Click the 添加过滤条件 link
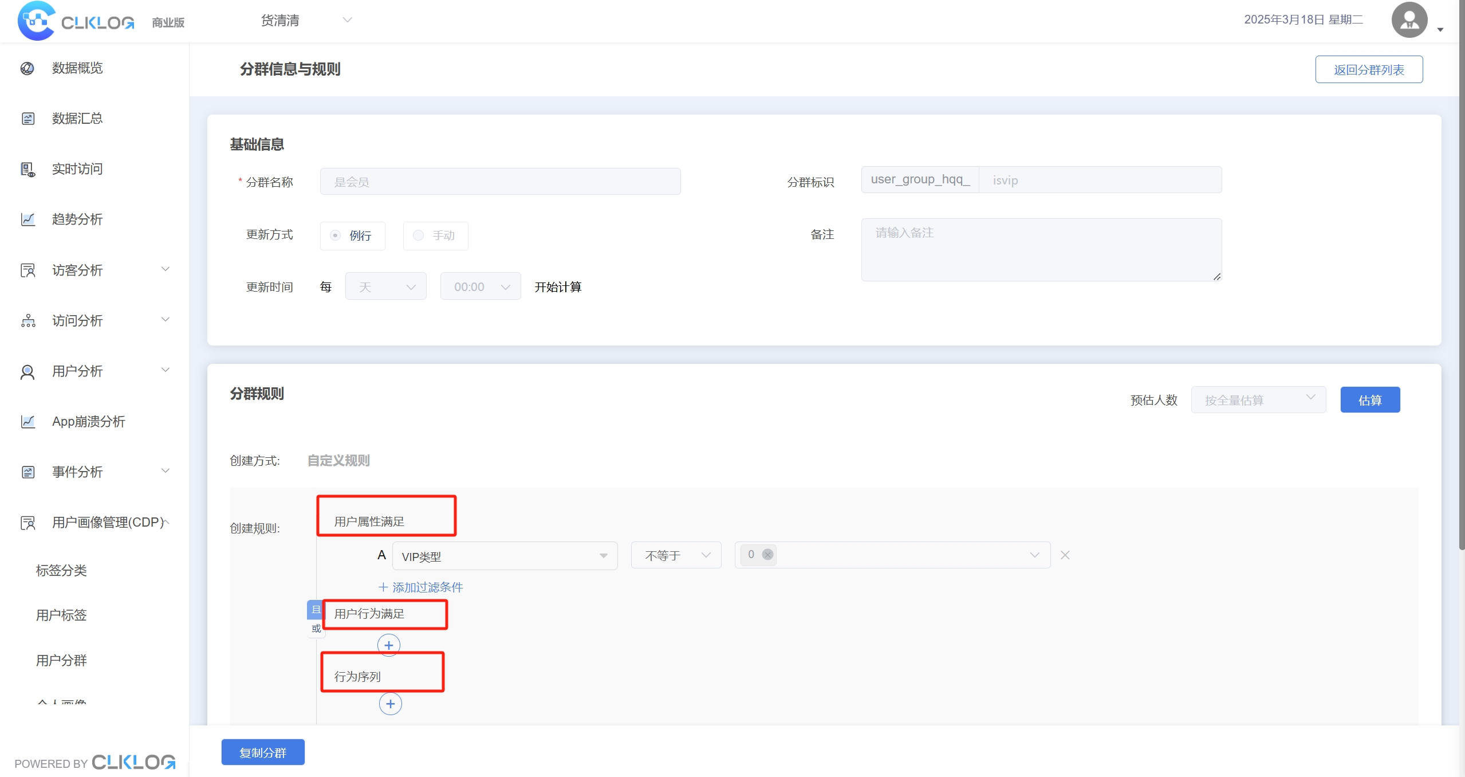 pyautogui.click(x=421, y=587)
